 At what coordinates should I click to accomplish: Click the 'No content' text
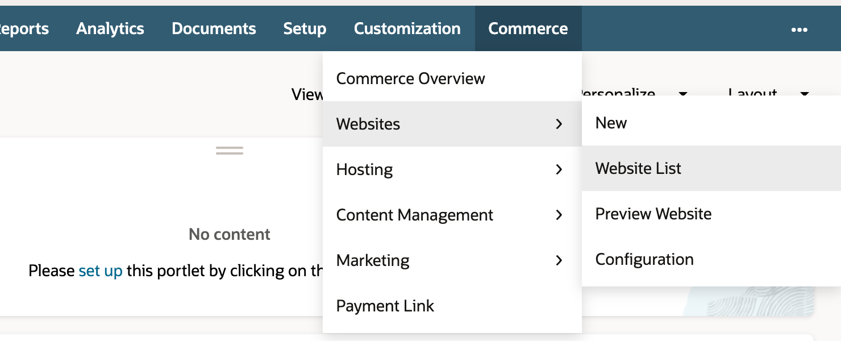(230, 234)
